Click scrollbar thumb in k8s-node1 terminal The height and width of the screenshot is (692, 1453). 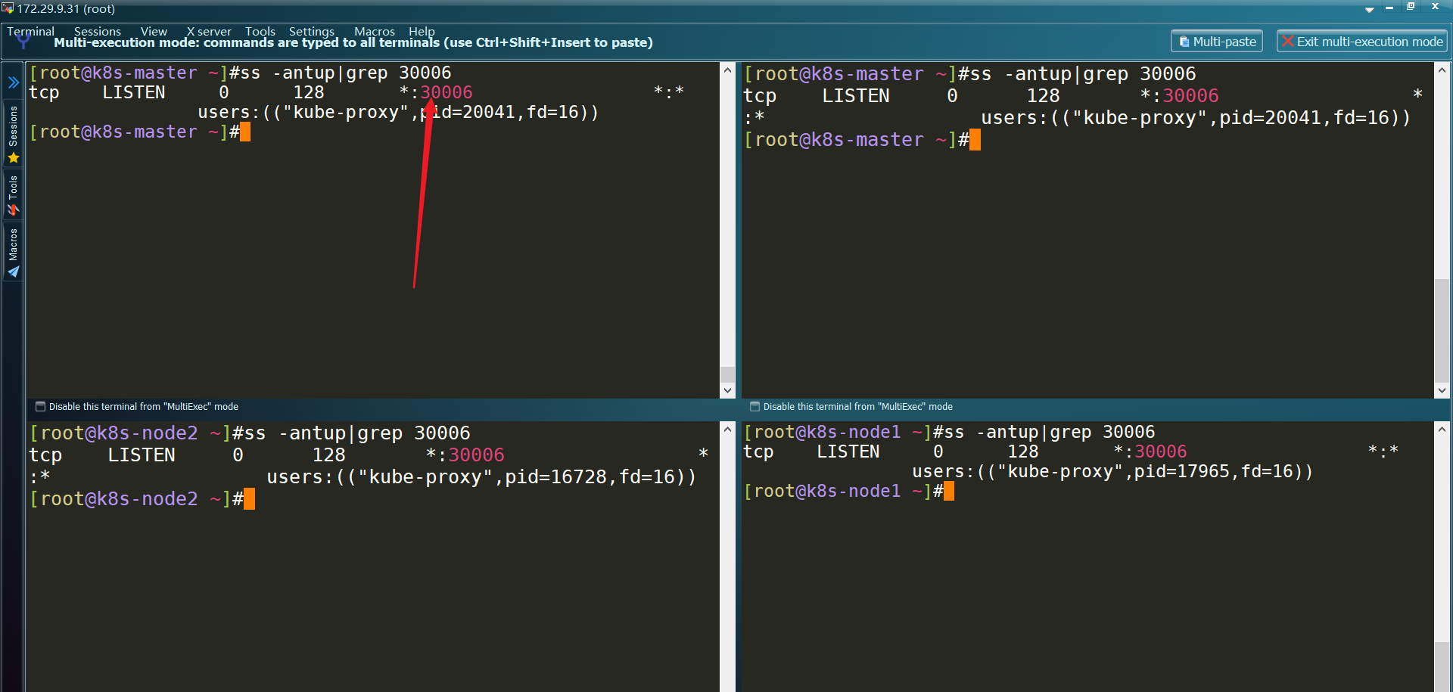tap(1442, 667)
